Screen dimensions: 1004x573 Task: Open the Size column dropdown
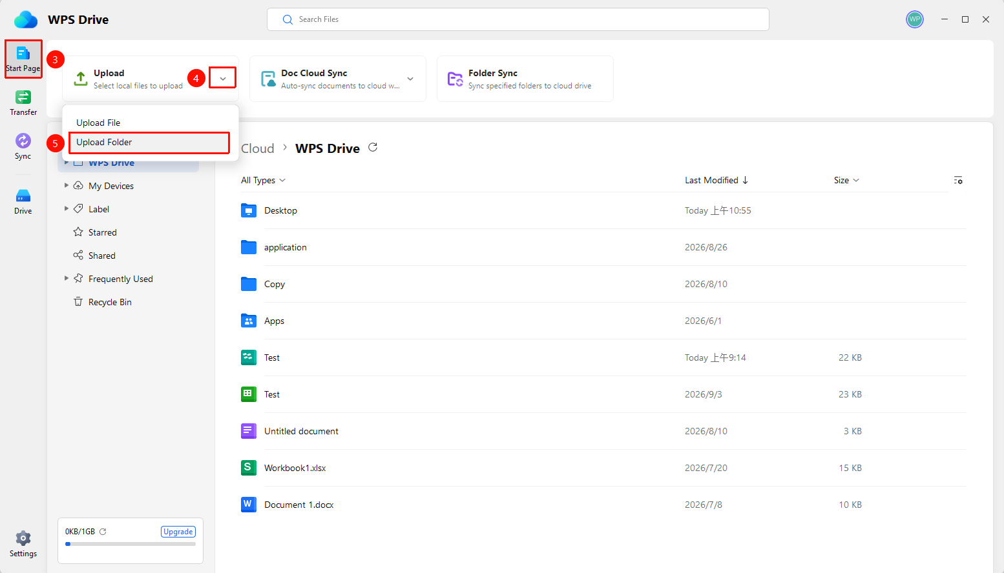point(846,180)
